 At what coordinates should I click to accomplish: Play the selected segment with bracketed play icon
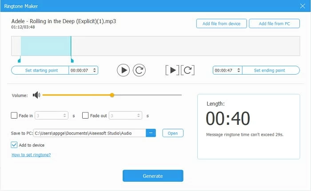(x=172, y=70)
